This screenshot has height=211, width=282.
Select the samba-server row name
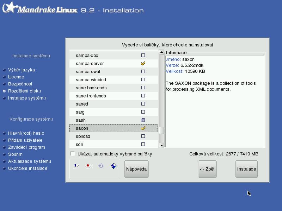tap(90, 64)
